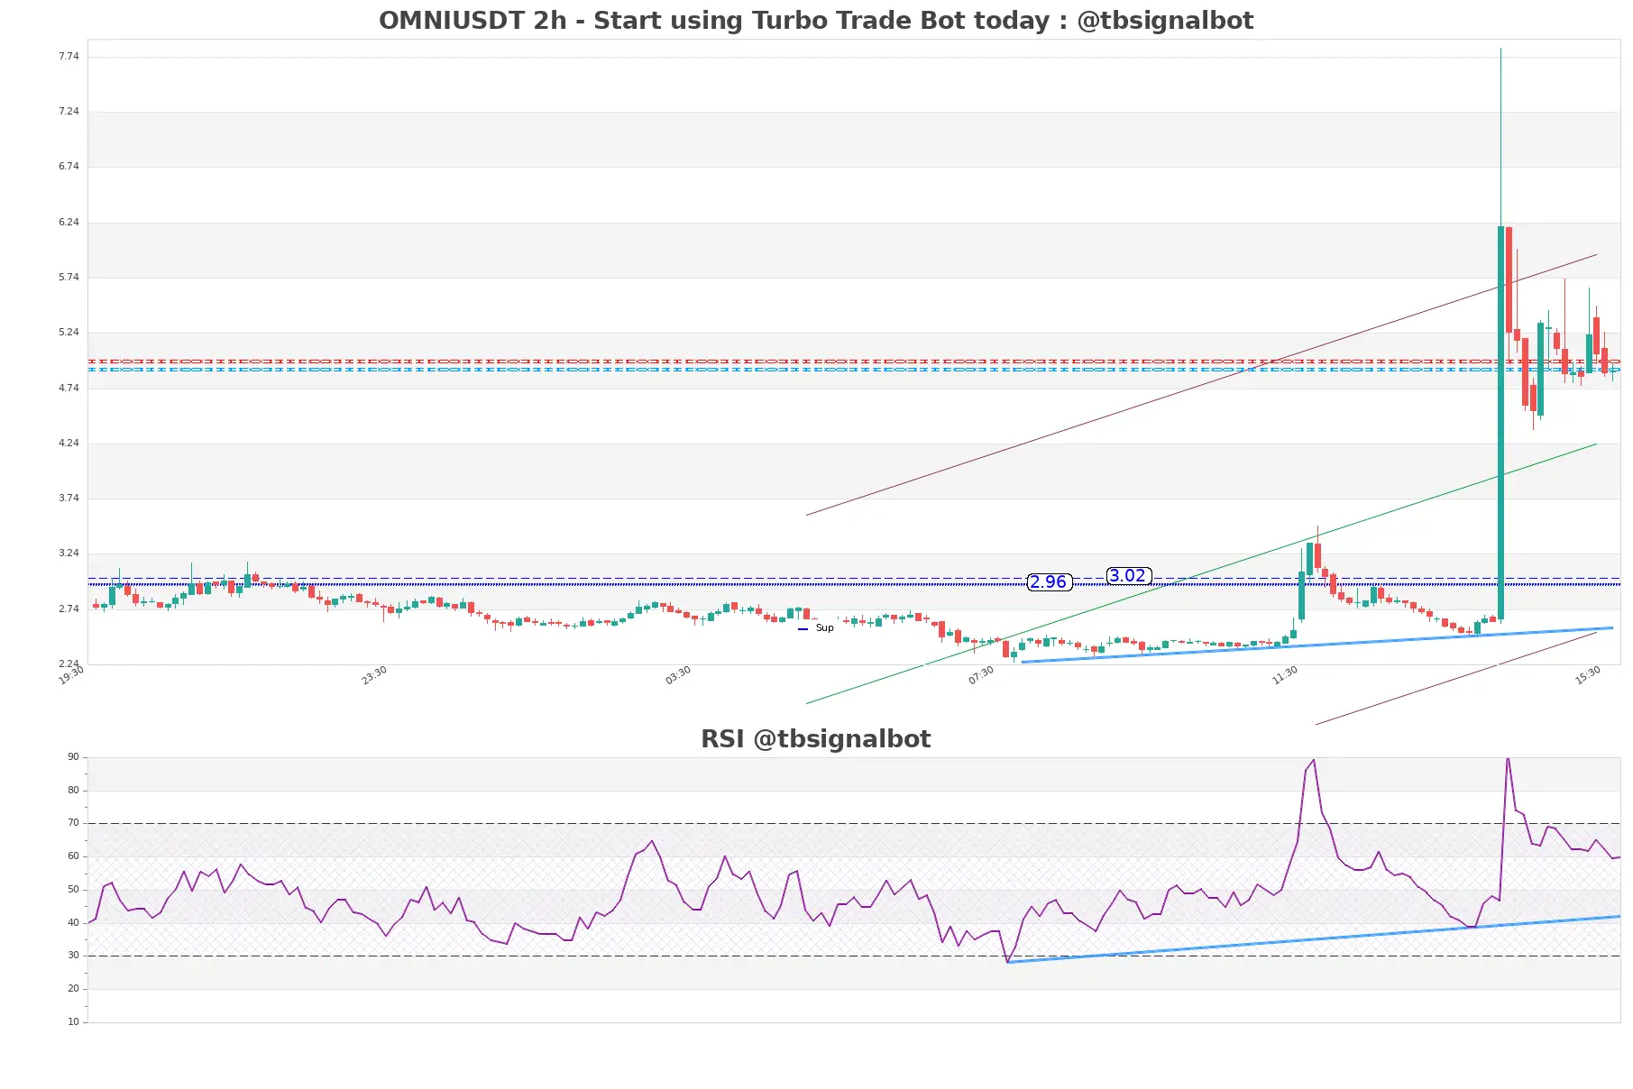This screenshot has height=1089, width=1633.
Task: Click the RSI 60 axis label
Action: click(73, 856)
